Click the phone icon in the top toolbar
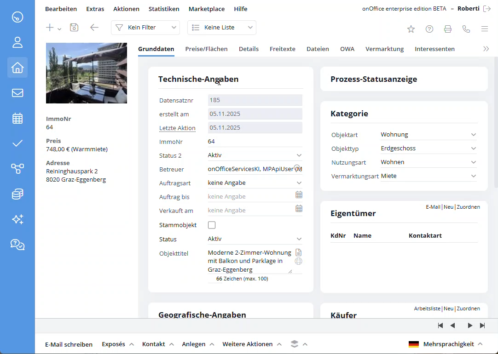Screen dimensions: 498x354 tap(466, 29)
